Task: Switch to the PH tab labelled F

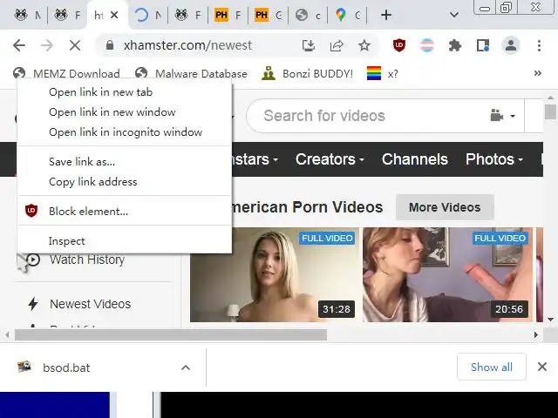Action: coord(228,15)
